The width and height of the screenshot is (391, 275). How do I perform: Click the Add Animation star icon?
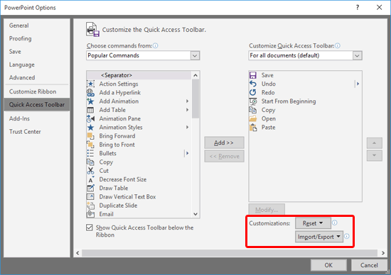coord(90,101)
